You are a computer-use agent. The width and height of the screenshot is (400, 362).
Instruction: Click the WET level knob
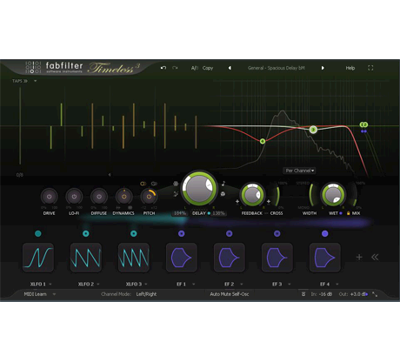click(333, 195)
